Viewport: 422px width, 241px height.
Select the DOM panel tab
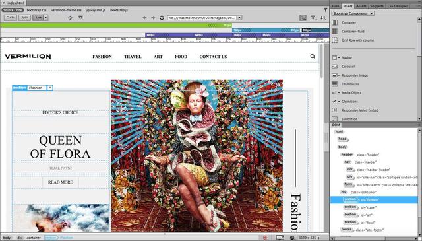coord(336,125)
